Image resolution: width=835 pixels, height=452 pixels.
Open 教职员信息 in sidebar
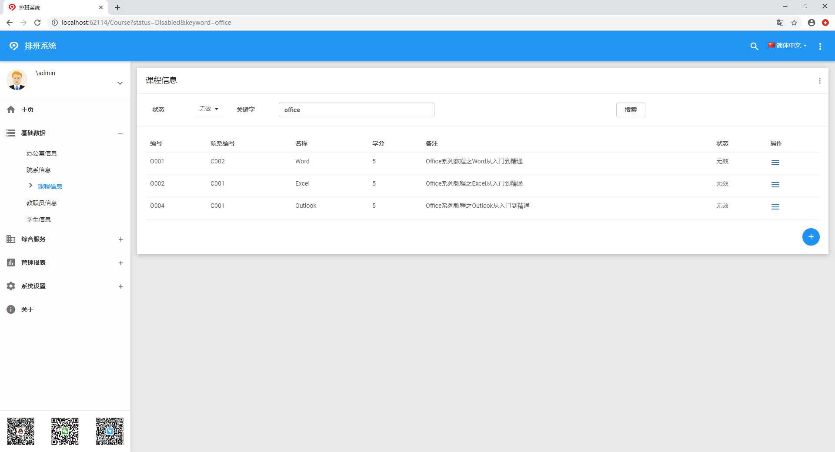point(41,203)
